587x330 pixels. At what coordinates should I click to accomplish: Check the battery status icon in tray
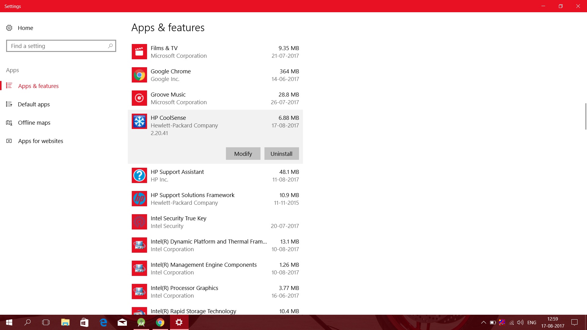[x=493, y=322]
